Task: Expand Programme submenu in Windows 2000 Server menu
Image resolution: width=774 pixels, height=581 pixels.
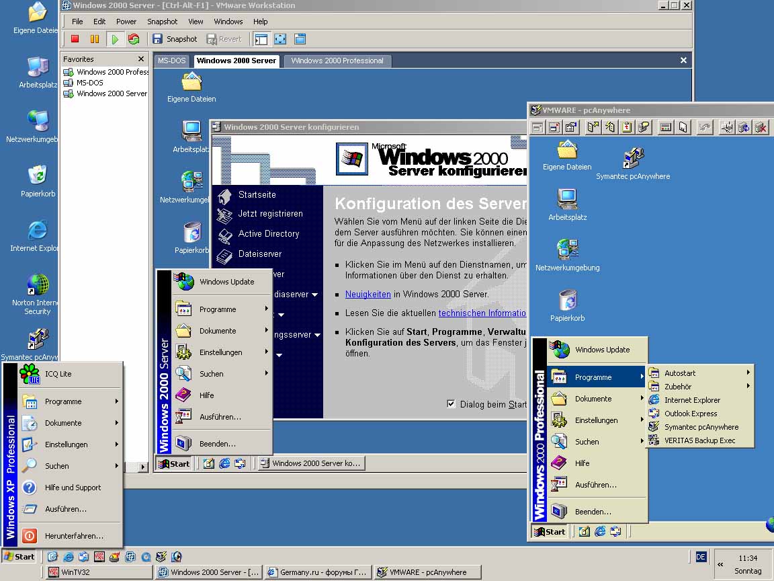Action: (x=222, y=309)
